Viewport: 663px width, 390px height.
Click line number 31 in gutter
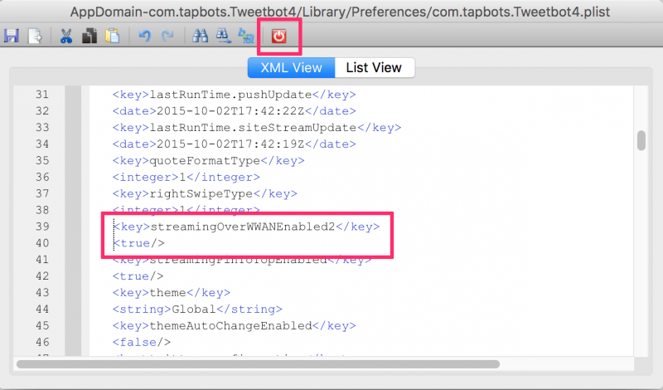[x=42, y=95]
